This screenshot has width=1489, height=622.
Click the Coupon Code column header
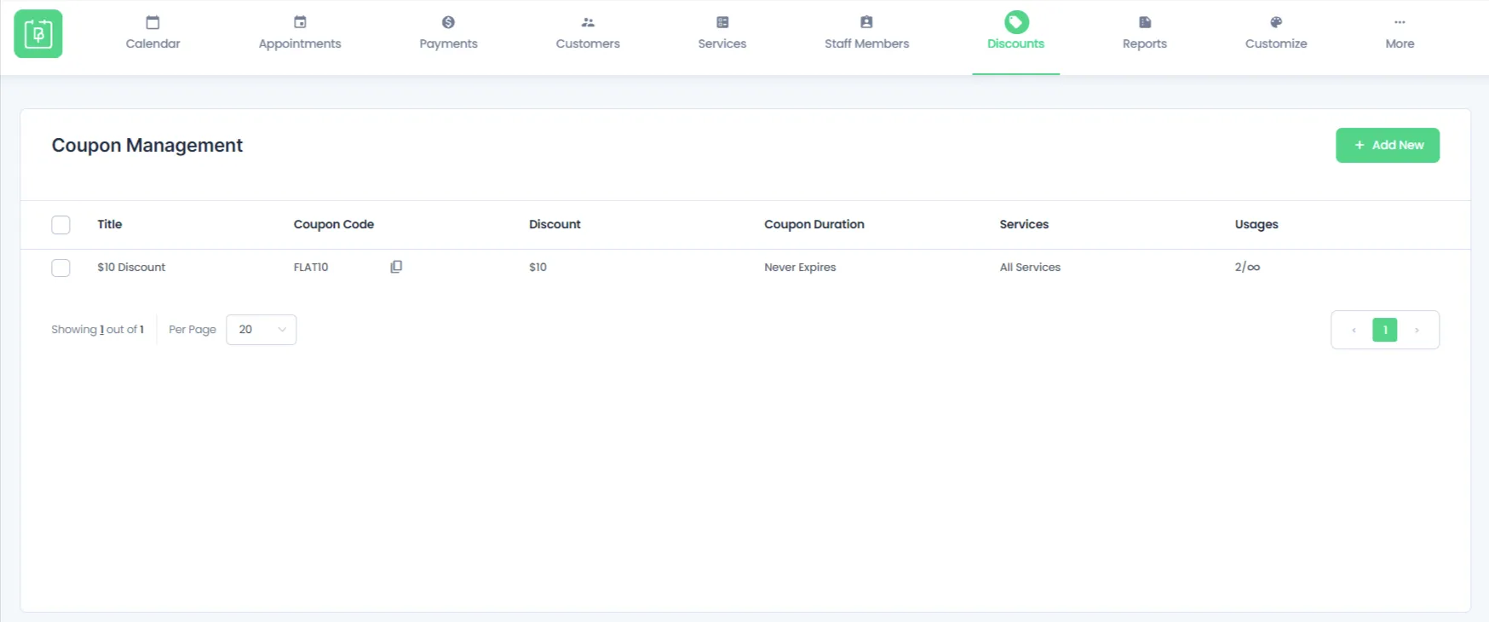pos(334,224)
